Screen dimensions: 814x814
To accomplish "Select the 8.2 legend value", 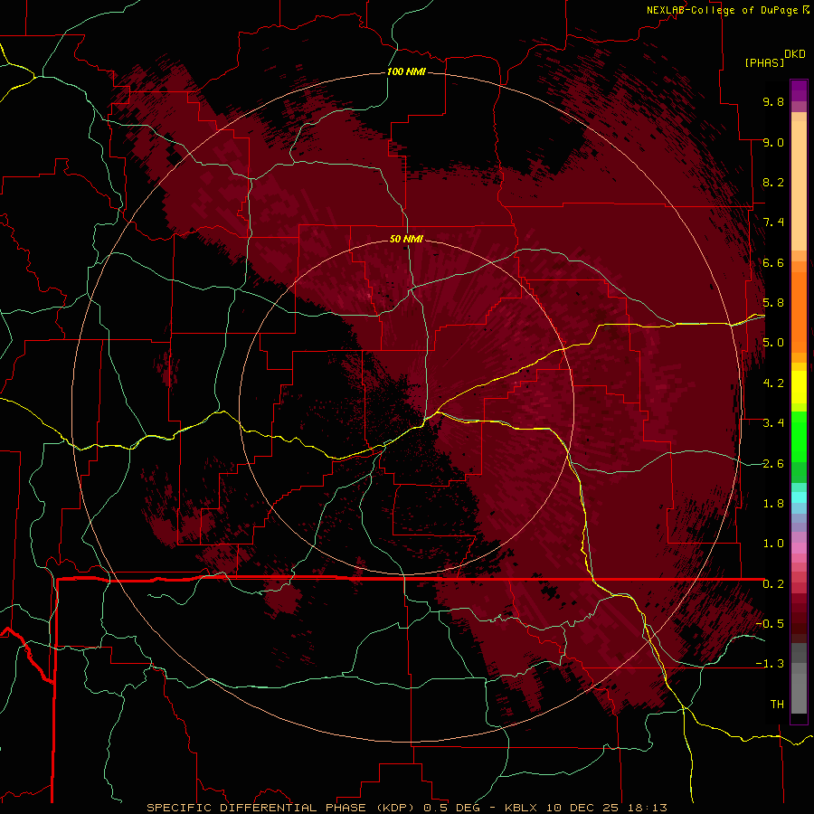I will (773, 182).
